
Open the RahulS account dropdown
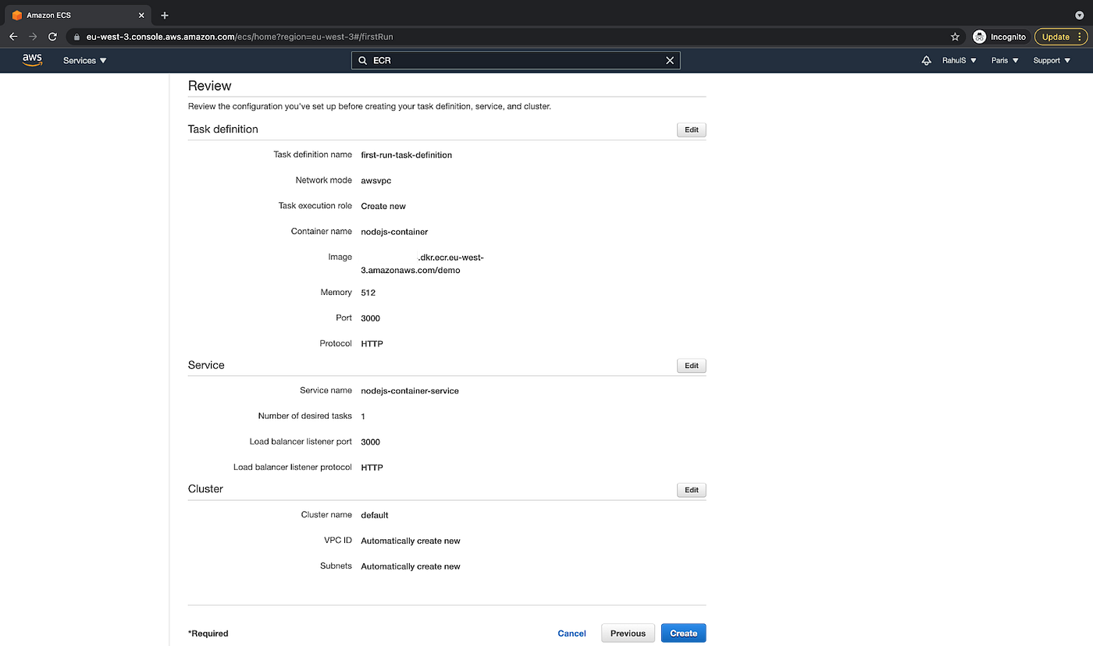point(959,60)
